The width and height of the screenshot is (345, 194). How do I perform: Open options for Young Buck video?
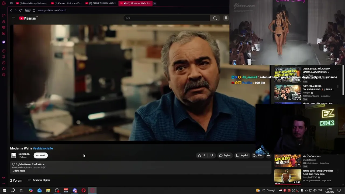click(x=338, y=171)
